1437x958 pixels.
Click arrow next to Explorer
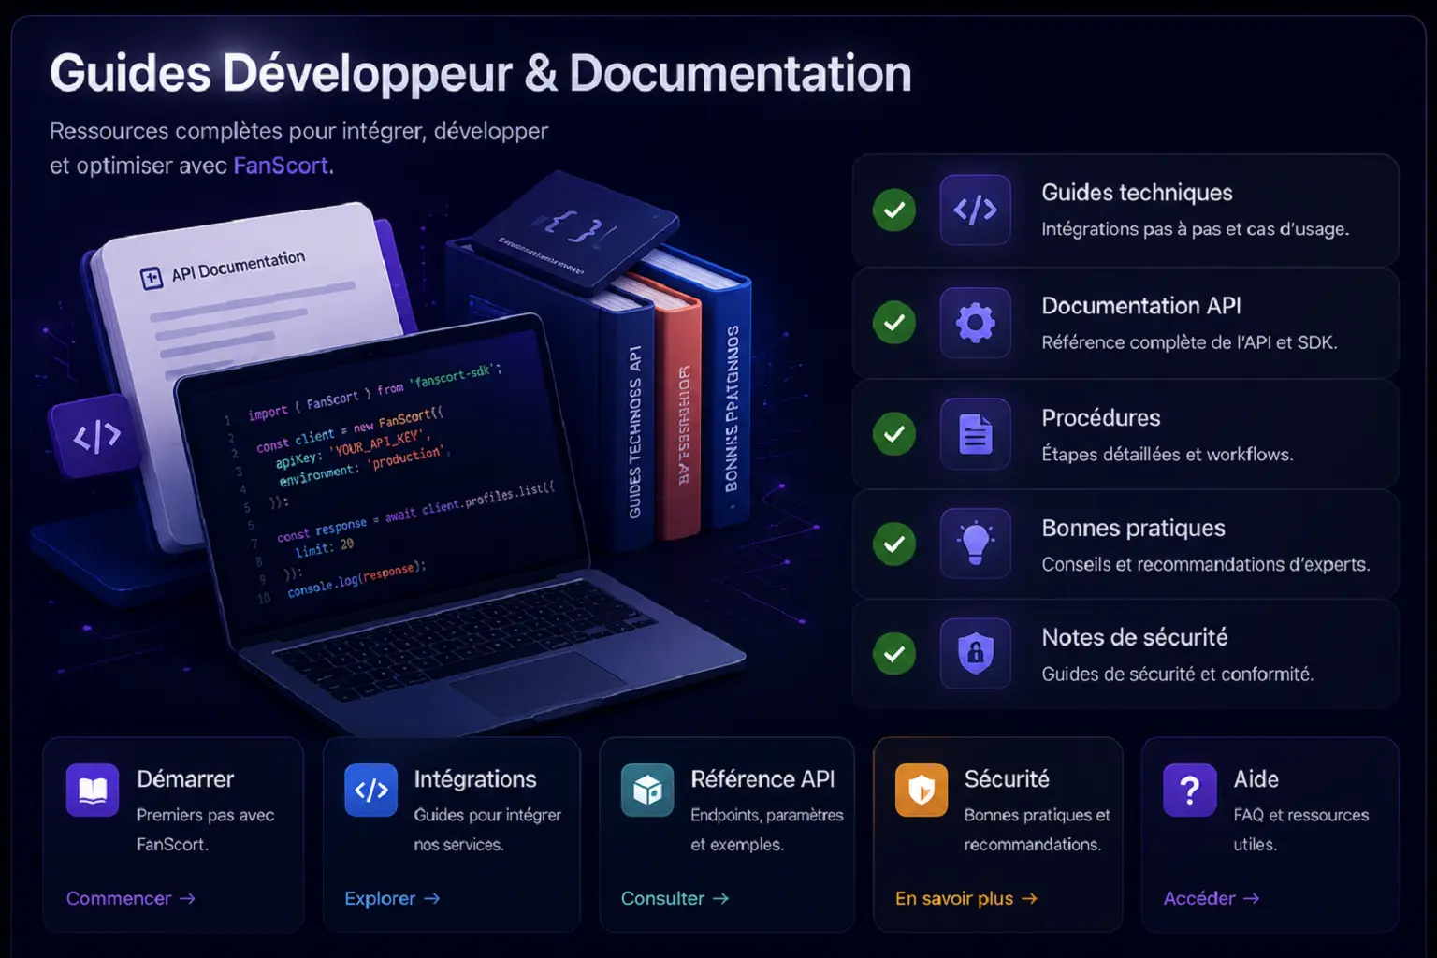(431, 898)
